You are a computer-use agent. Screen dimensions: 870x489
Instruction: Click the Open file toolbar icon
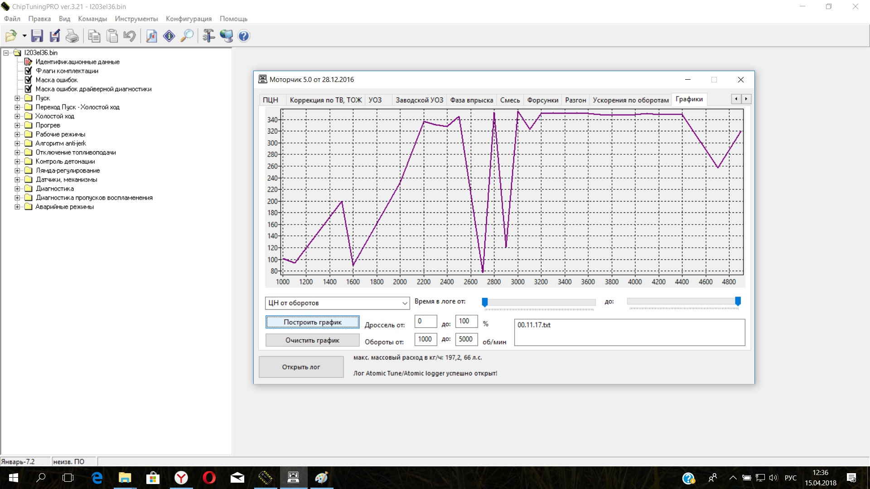(11, 36)
